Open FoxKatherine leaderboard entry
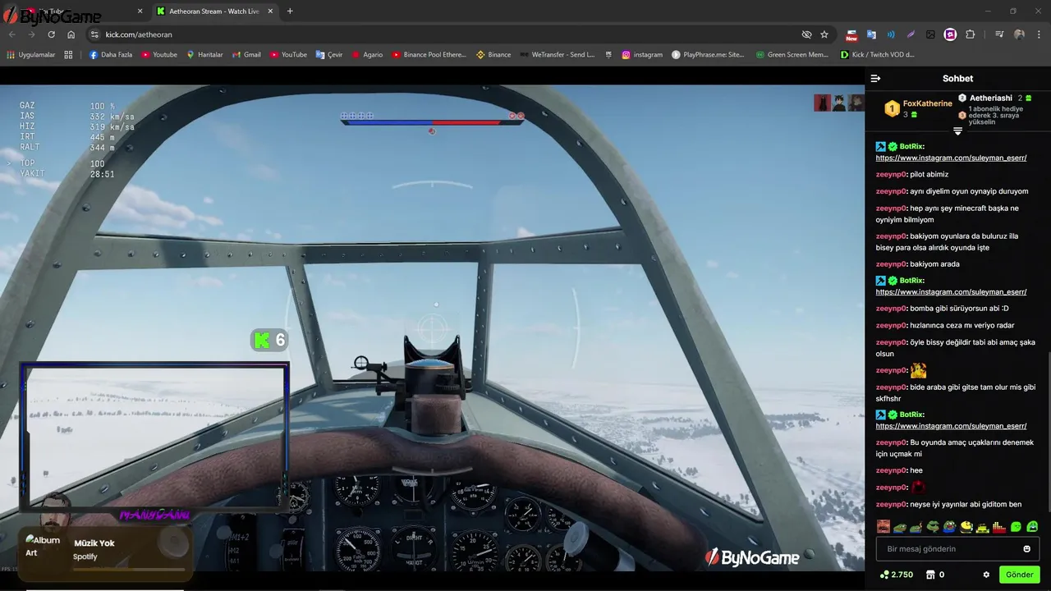This screenshot has width=1051, height=591. pyautogui.click(x=918, y=108)
